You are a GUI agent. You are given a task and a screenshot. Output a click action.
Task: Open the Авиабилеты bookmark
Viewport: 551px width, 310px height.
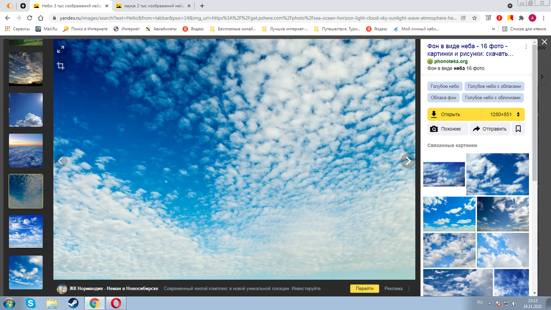coord(161,28)
